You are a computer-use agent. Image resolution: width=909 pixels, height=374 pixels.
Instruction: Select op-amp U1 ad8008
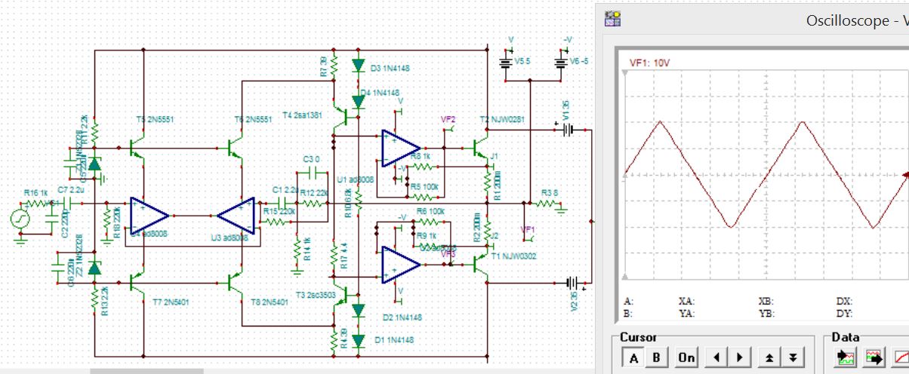[x=400, y=147]
